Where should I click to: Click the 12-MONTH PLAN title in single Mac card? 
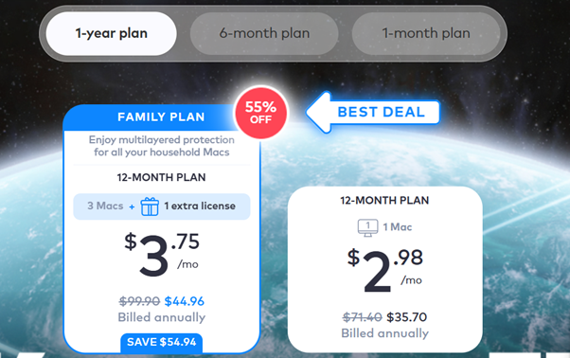click(x=384, y=201)
